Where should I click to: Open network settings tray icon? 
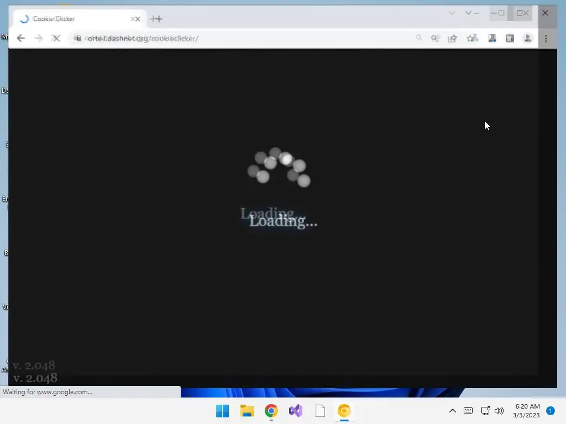485,411
